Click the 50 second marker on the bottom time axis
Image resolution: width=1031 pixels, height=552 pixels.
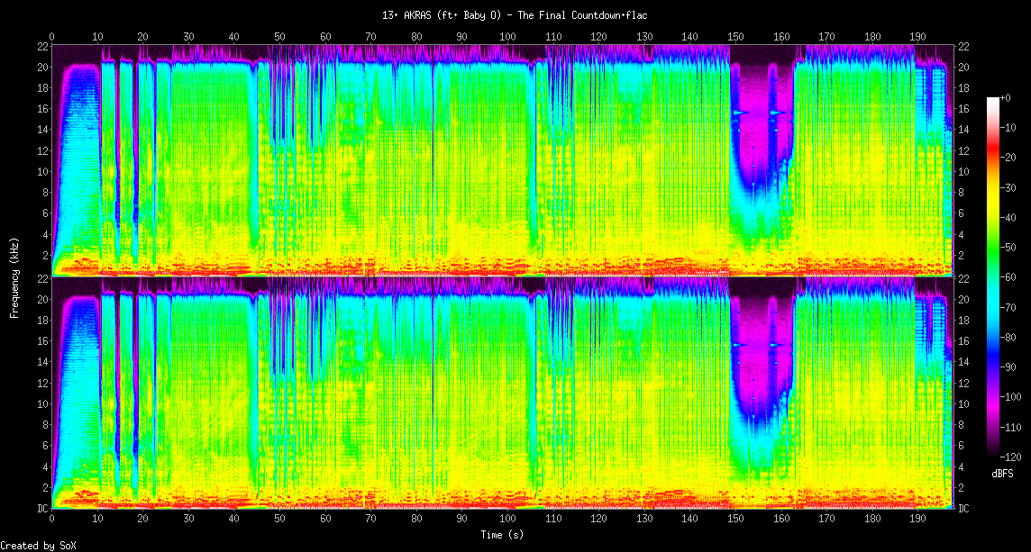coord(279,520)
